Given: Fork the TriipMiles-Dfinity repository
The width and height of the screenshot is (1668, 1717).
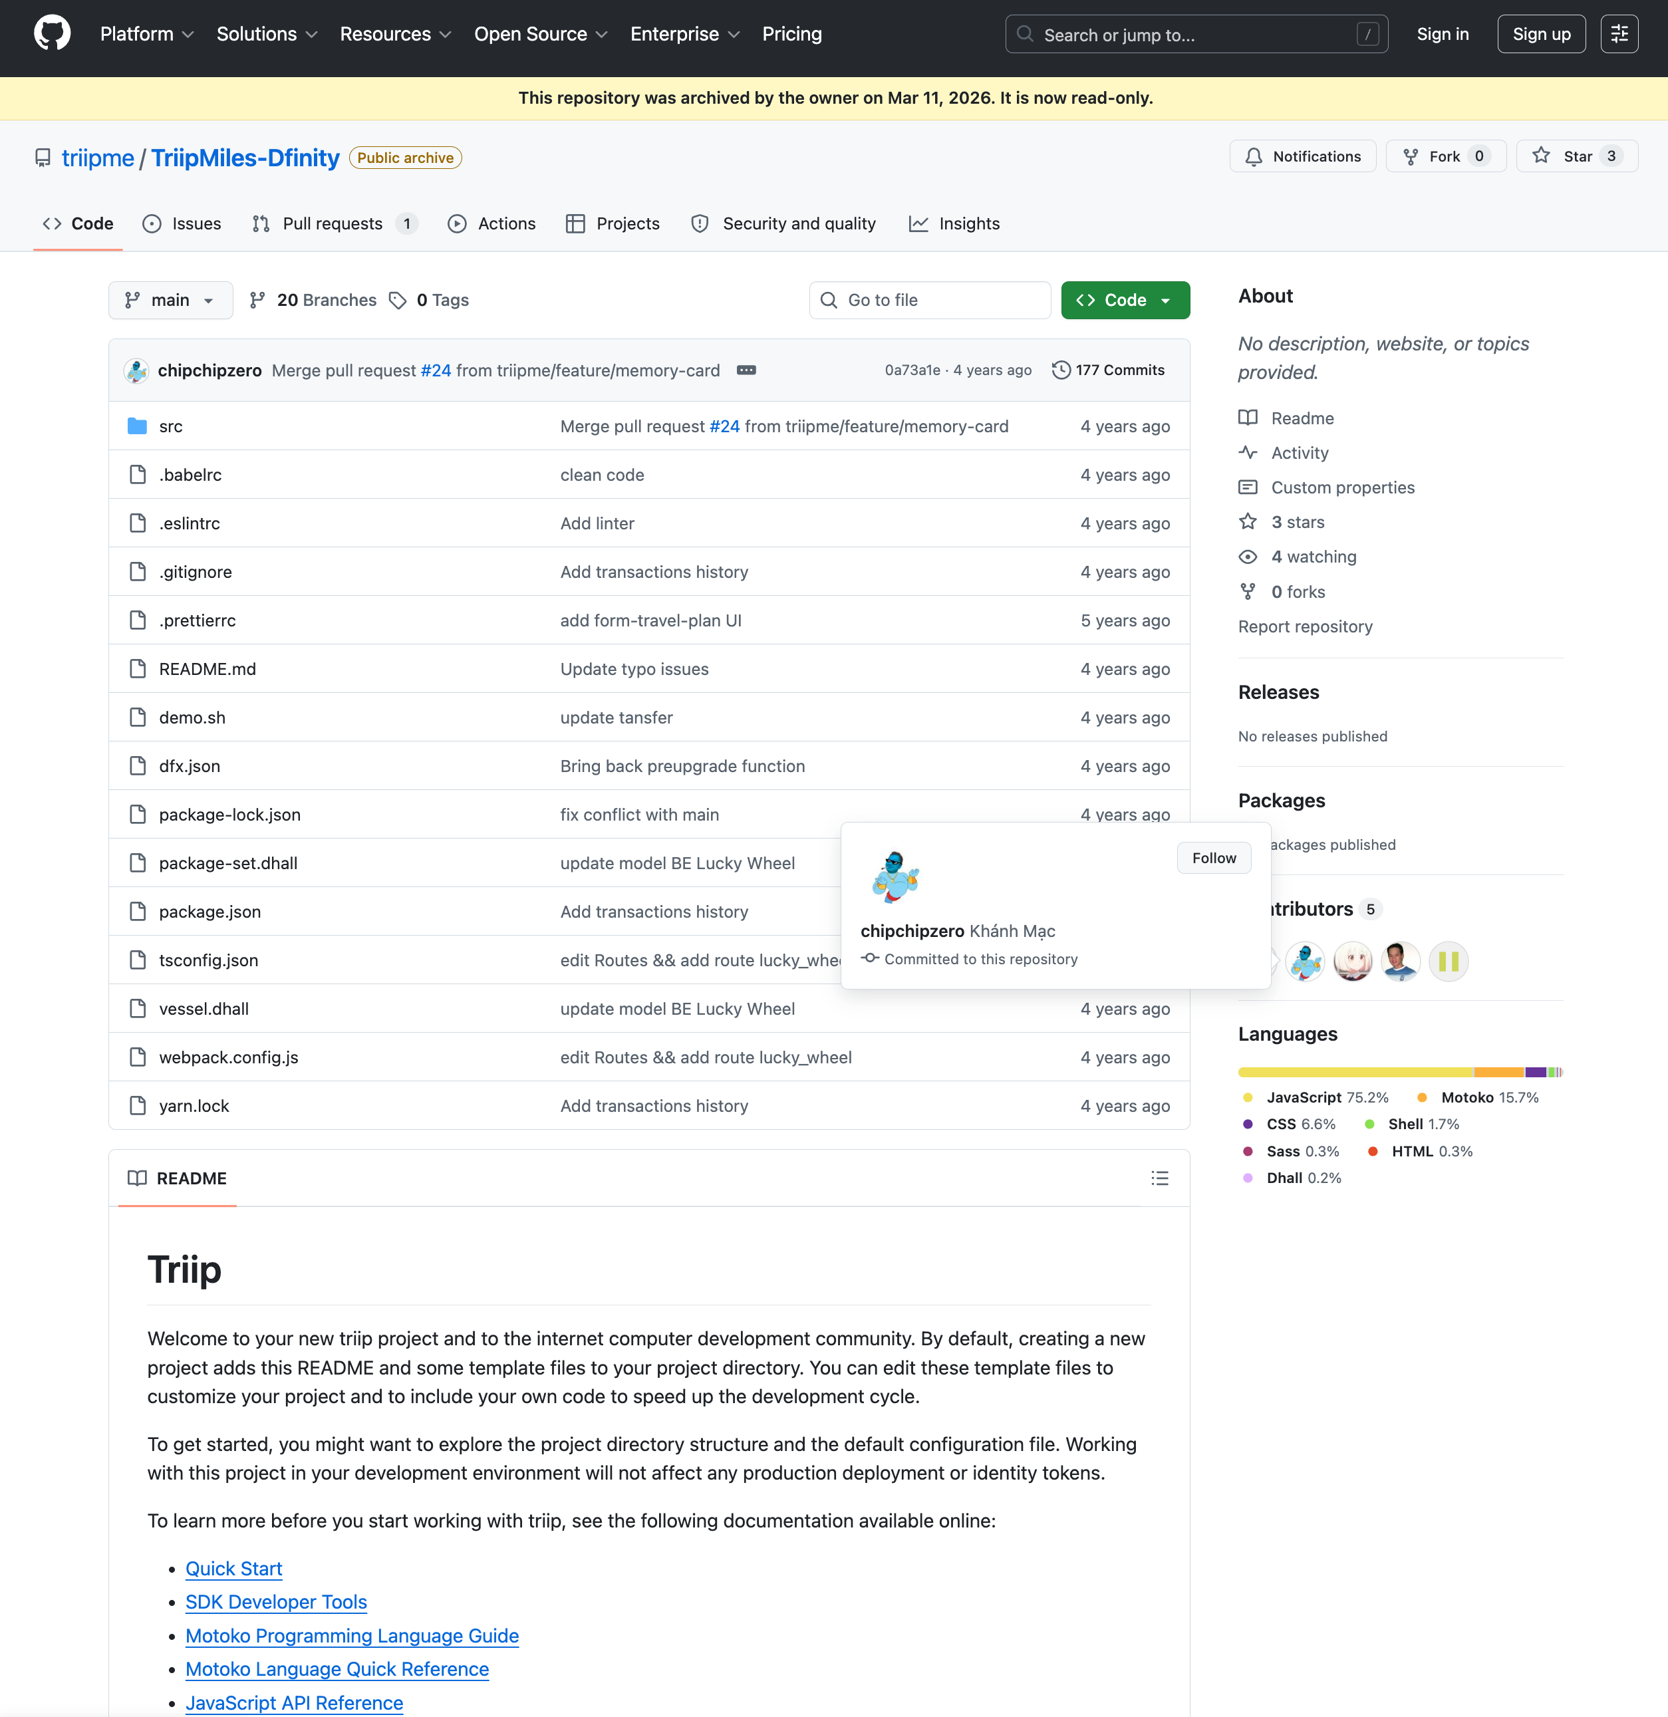Looking at the screenshot, I should click(1445, 156).
